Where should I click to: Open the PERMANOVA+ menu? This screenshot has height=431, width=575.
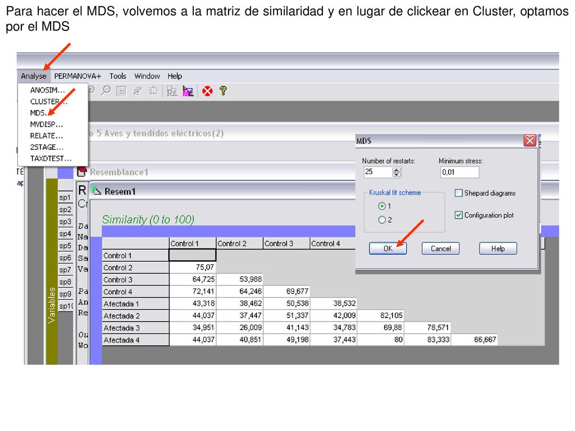[77, 76]
